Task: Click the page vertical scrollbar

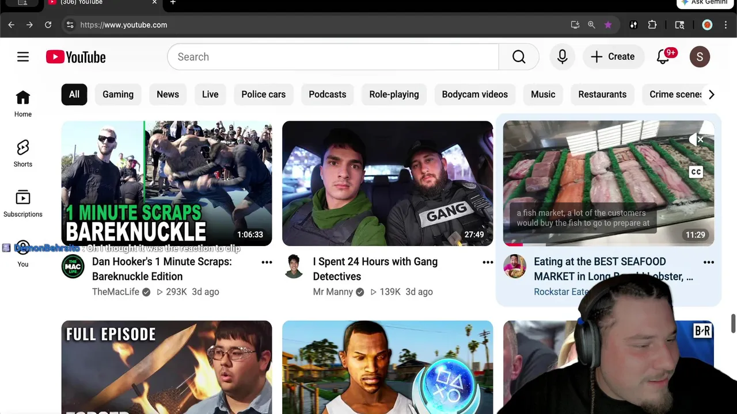Action: click(733, 324)
